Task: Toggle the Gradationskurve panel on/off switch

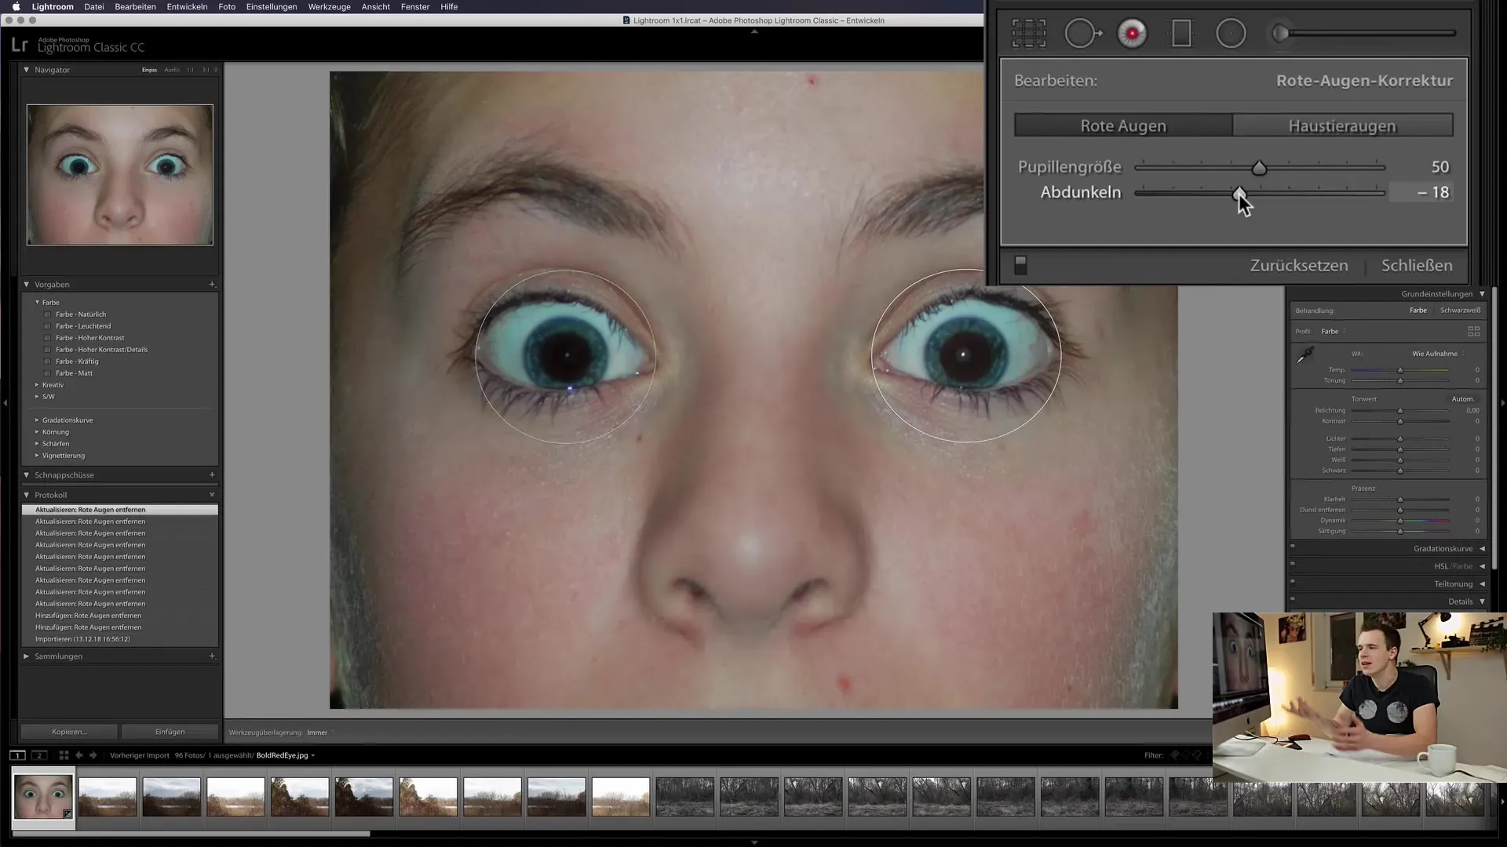Action: pyautogui.click(x=1293, y=546)
